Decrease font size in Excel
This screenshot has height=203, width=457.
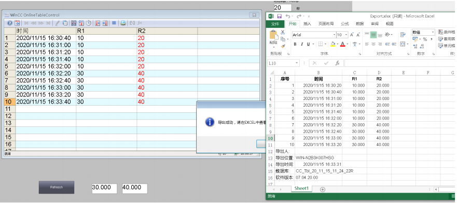tap(358, 35)
